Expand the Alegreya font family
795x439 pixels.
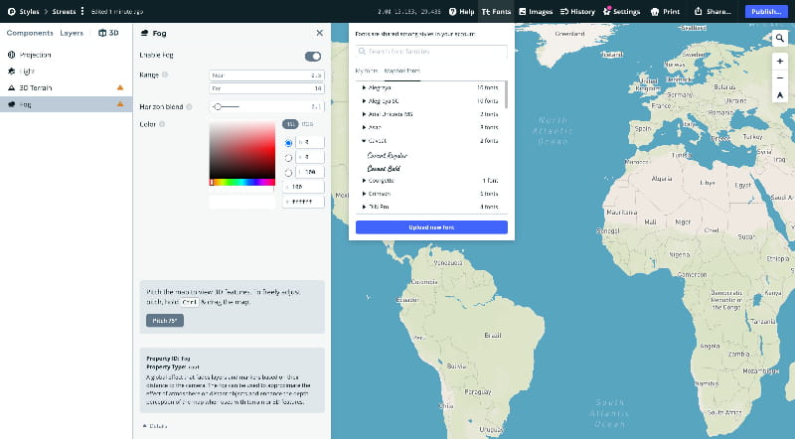(364, 88)
